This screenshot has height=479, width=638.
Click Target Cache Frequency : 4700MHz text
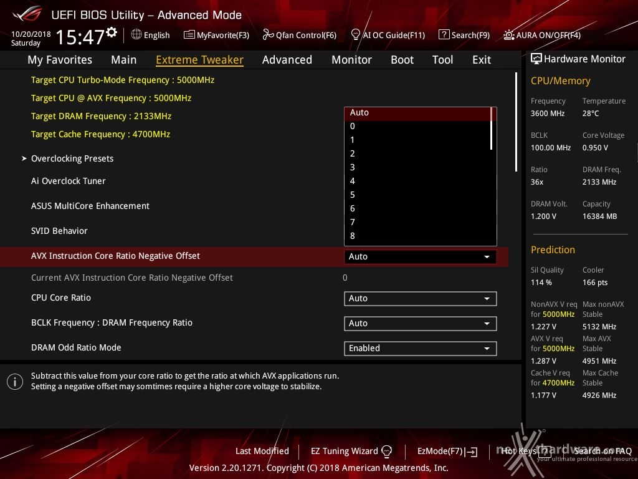[x=100, y=135]
